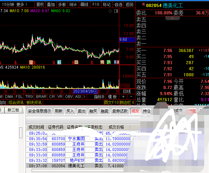Viewport: 209px width, 173px height.
Task: Click the minus zoom button by 模板
Action: coord(131,97)
